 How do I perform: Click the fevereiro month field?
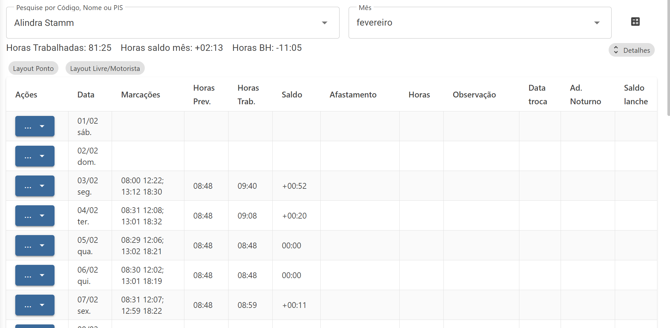pos(480,23)
